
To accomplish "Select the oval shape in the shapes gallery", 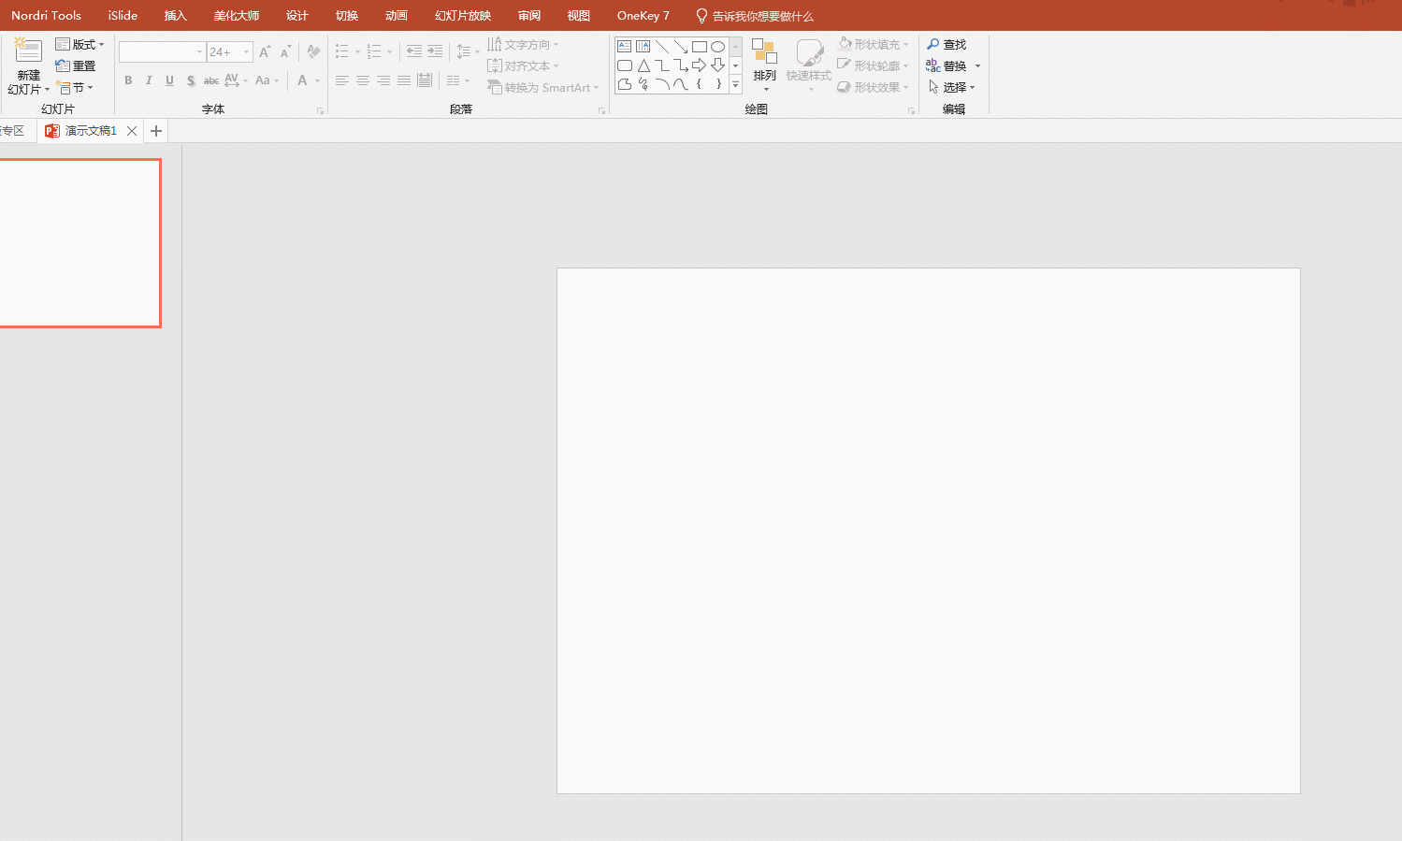I will coord(717,47).
